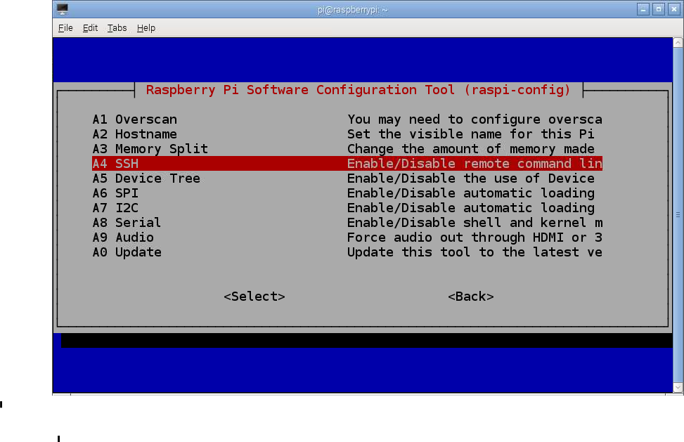Click the terminal vertical scrollbar handle
This screenshot has width=684, height=442.
point(678,215)
